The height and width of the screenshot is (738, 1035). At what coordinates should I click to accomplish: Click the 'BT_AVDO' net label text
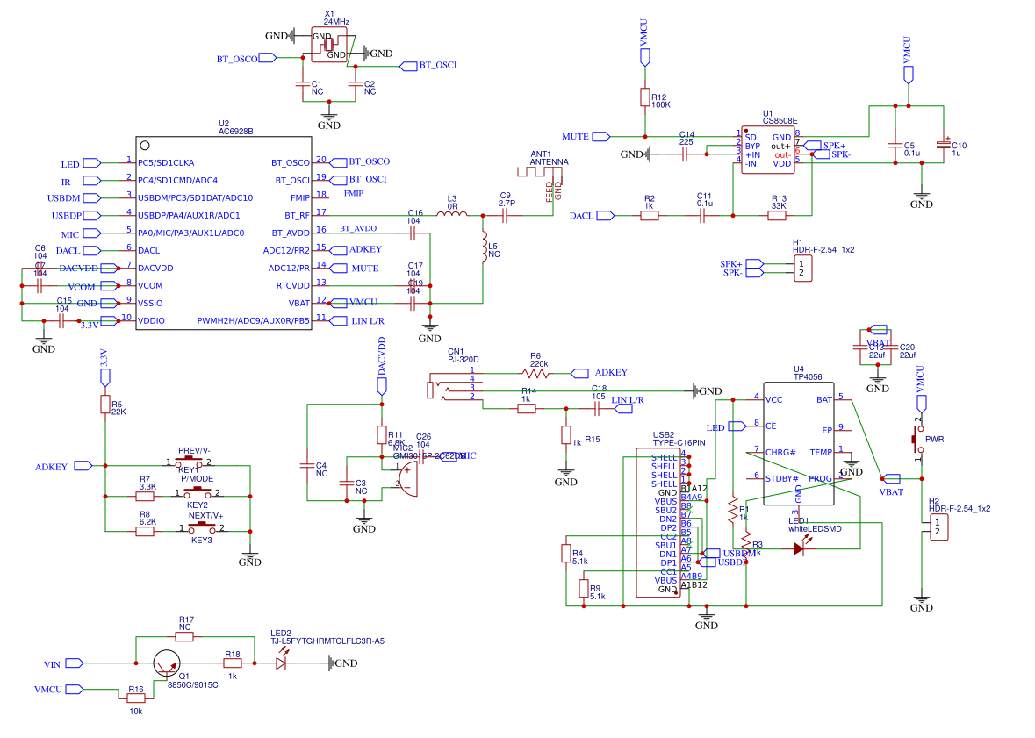[358, 228]
